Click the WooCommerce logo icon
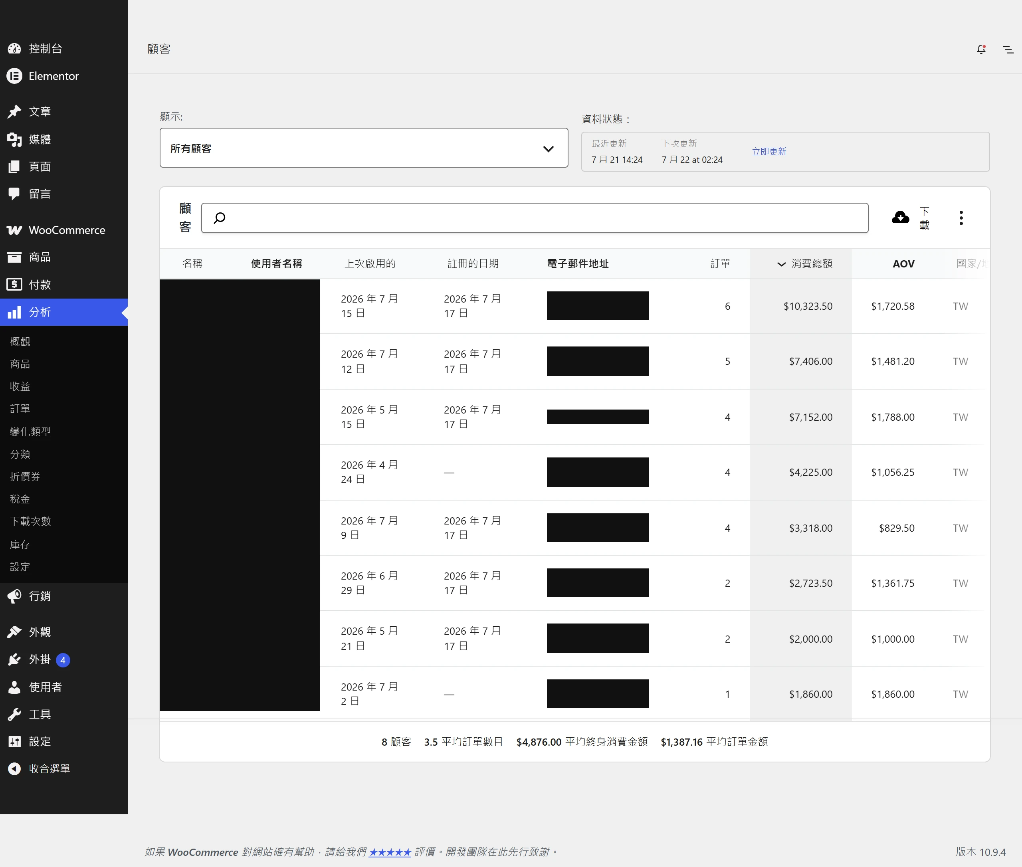Viewport: 1022px width, 867px height. click(14, 230)
